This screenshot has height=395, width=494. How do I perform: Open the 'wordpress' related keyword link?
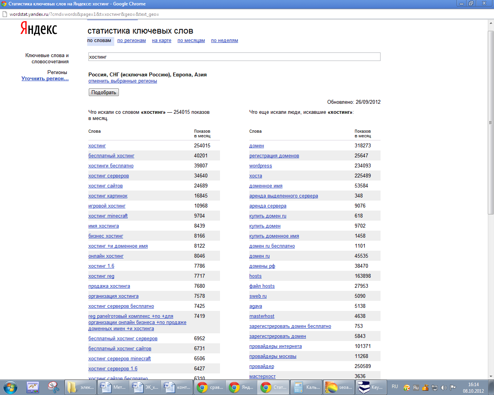point(261,166)
